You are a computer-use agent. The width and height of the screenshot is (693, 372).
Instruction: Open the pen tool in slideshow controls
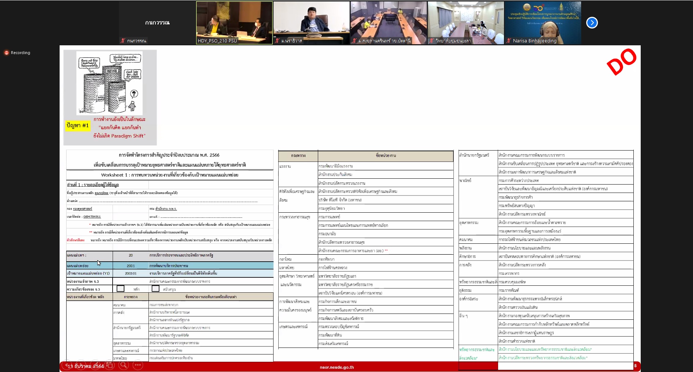tap(95, 365)
